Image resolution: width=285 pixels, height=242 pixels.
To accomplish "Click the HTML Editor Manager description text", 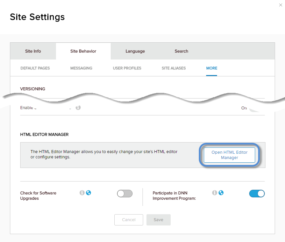I will [104, 154].
